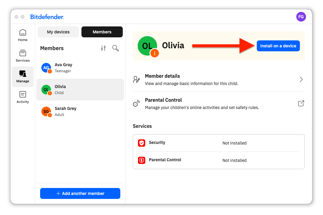Click the first gray window control dot
The image size is (323, 215).
(x=16, y=17)
